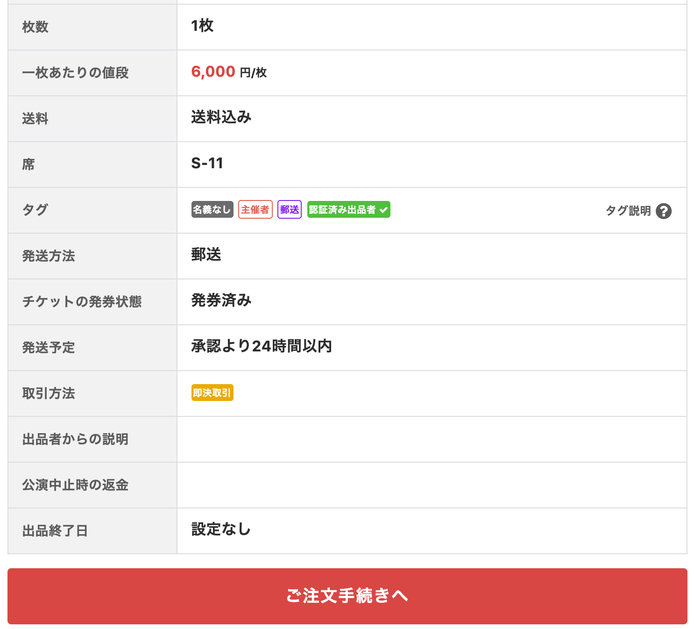
Task: Click the 送料 row label
Action: click(35, 119)
